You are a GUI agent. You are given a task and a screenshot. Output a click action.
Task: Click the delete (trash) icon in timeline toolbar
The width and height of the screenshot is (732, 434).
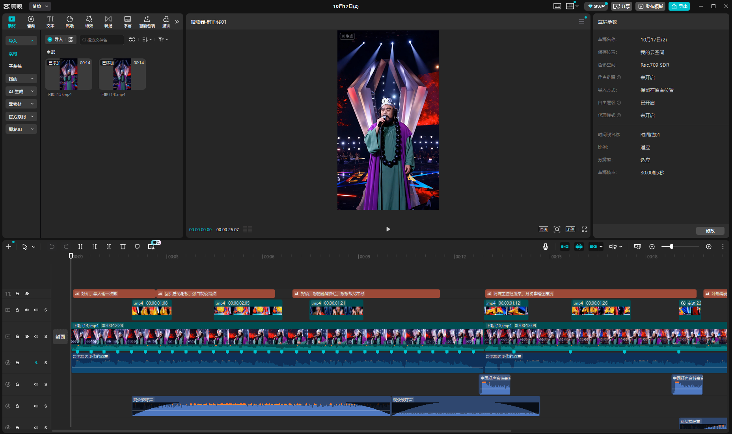pyautogui.click(x=123, y=247)
